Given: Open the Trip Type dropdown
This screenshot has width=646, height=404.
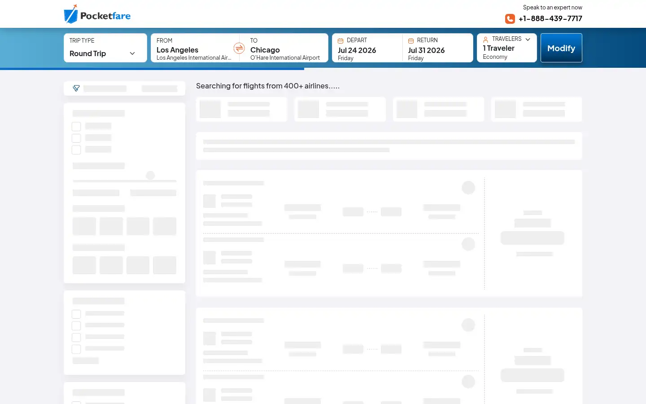Looking at the screenshot, I should (105, 48).
